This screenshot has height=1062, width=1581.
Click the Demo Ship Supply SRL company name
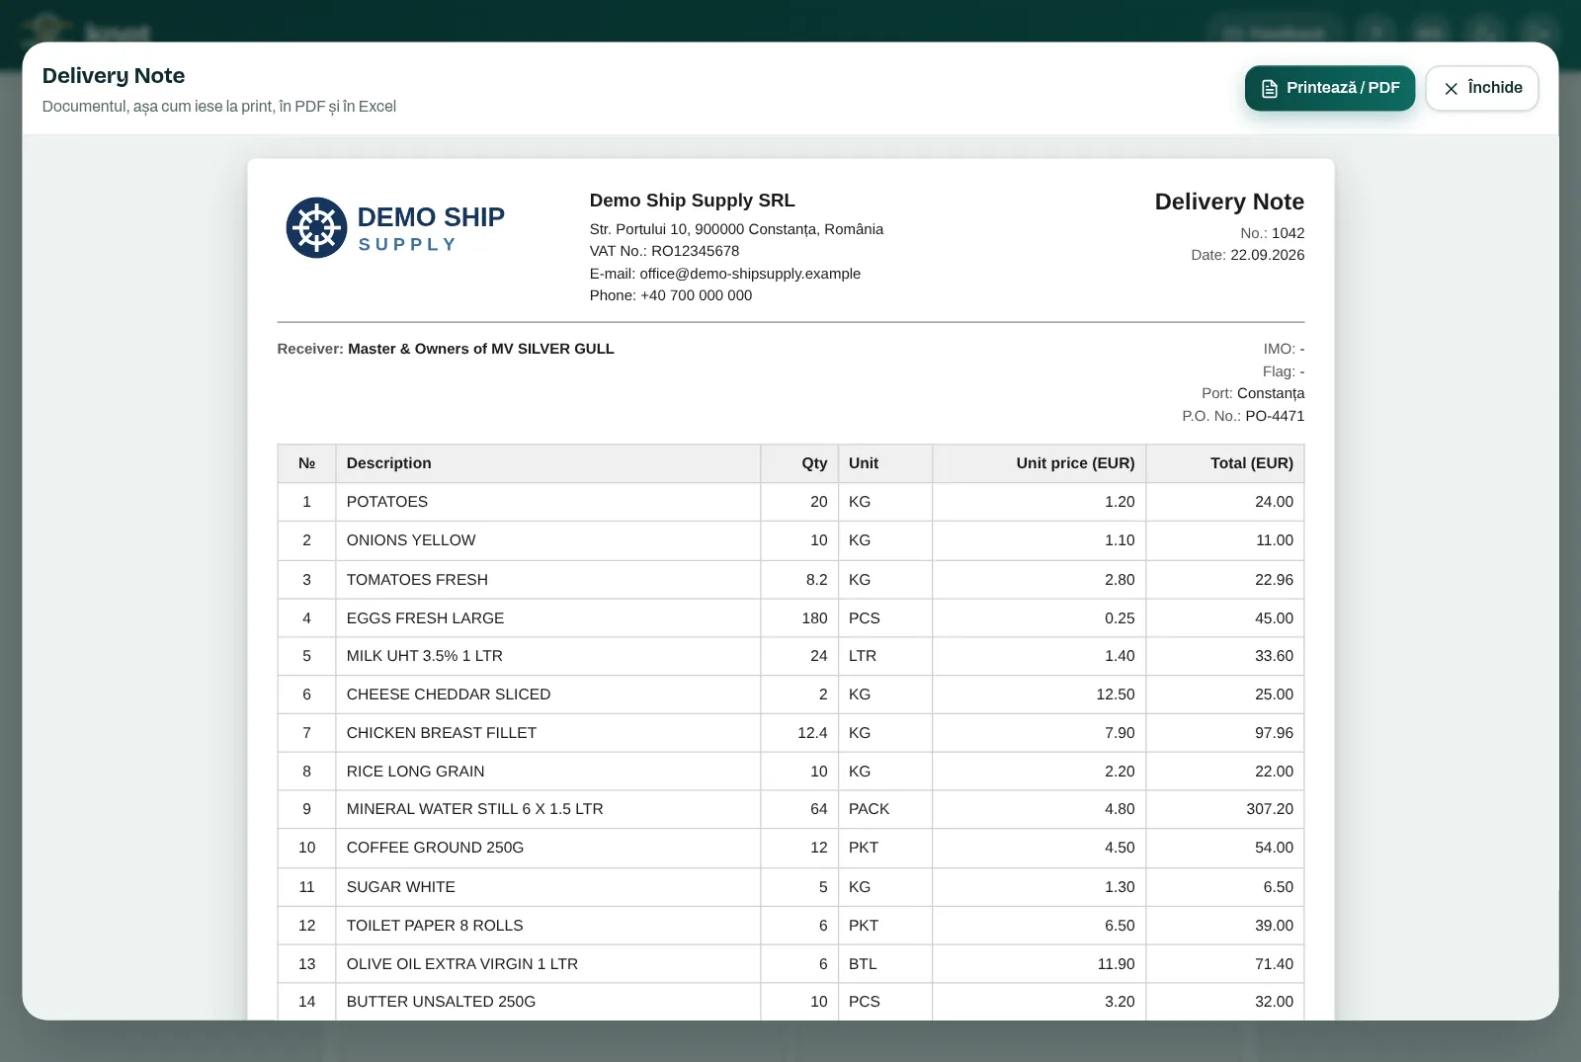pyautogui.click(x=692, y=201)
